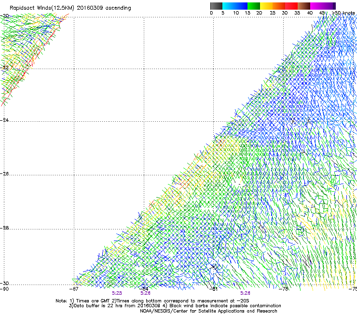
Task: Click the gray 0–5 knots legend segment
Action: click(x=217, y=6)
